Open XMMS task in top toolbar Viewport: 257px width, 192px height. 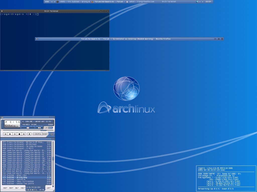point(73,2)
